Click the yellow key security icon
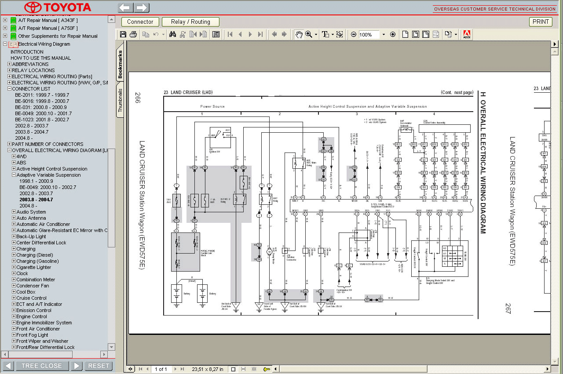 267,369
